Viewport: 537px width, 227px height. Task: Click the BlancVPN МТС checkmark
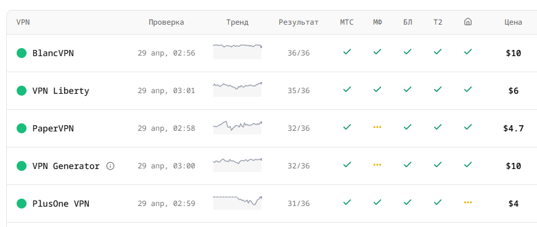point(347,52)
